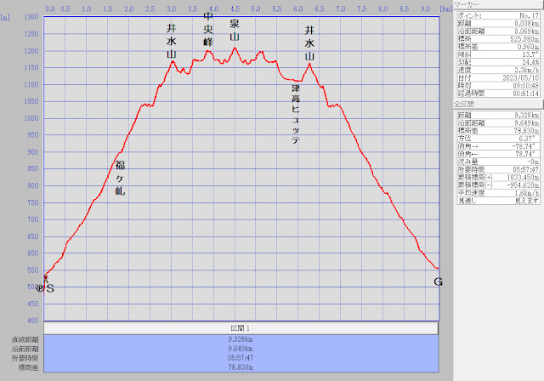Select the S start label on the profile
The height and width of the screenshot is (381, 544).
(x=50, y=288)
